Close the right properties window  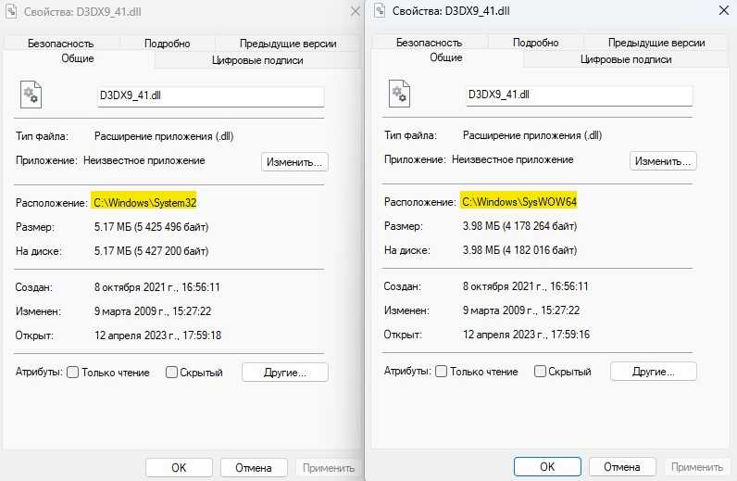point(724,10)
